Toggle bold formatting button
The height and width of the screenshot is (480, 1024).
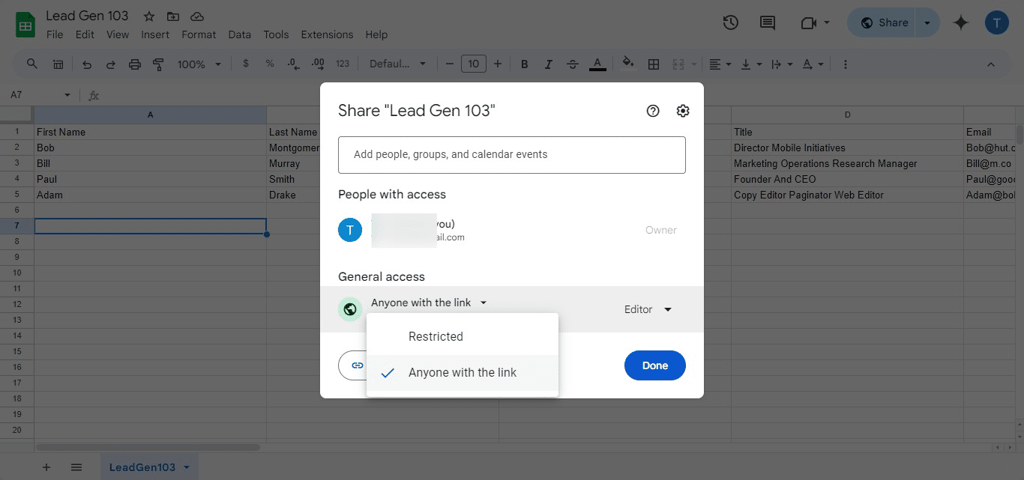pos(525,64)
